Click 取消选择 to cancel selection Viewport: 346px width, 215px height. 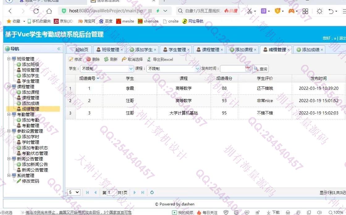[133, 59]
